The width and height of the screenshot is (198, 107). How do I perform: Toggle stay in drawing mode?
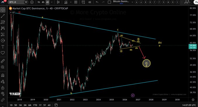pyautogui.click(x=3, y=82)
